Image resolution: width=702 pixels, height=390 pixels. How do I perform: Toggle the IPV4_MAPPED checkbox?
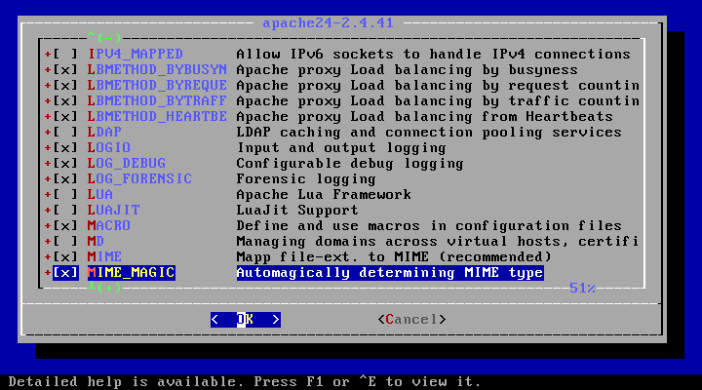[x=65, y=55]
